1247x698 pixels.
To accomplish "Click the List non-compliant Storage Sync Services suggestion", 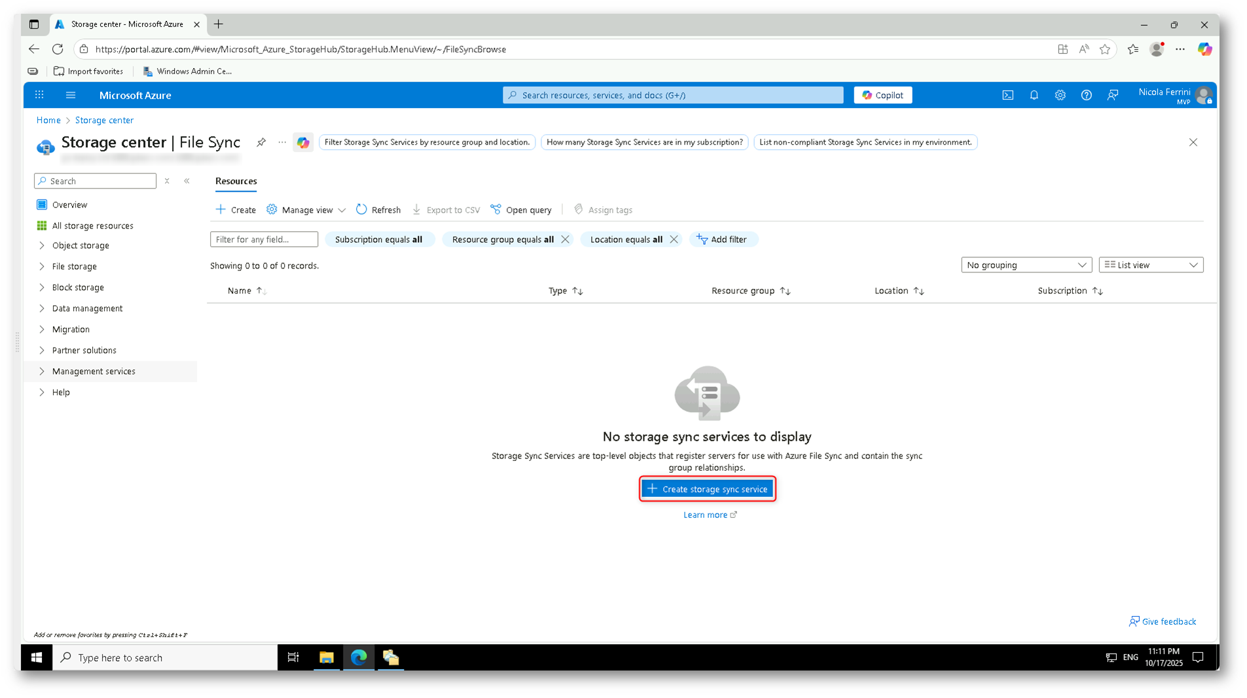I will tap(865, 142).
